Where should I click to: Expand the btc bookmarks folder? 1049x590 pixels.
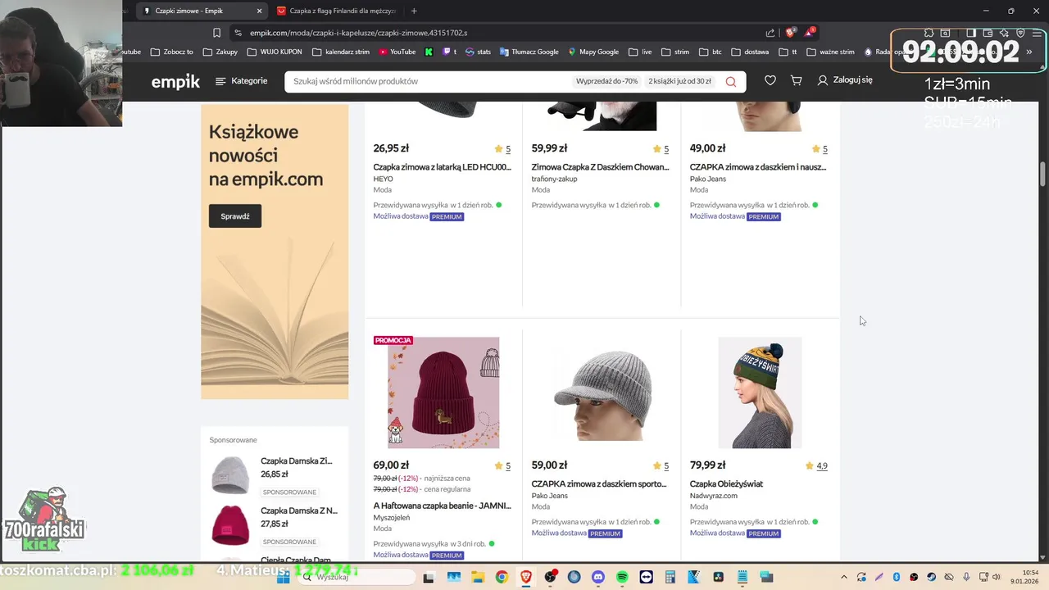(x=710, y=52)
